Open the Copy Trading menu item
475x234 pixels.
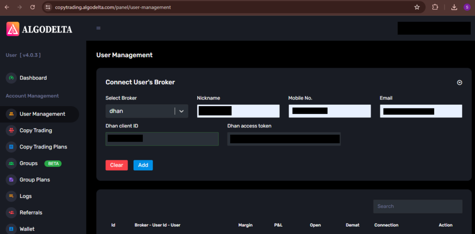(36, 131)
